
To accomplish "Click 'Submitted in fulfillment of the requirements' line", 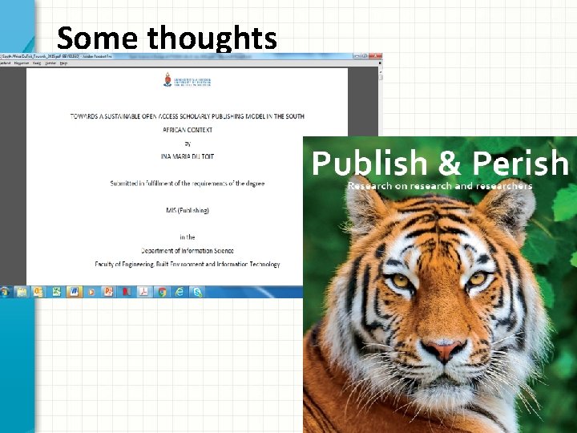I will tap(188, 184).
